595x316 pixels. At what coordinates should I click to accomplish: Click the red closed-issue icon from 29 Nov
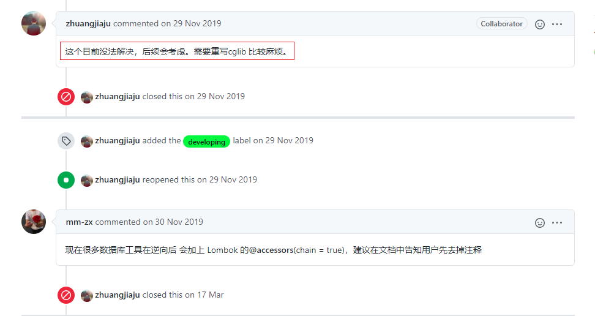pyautogui.click(x=66, y=97)
